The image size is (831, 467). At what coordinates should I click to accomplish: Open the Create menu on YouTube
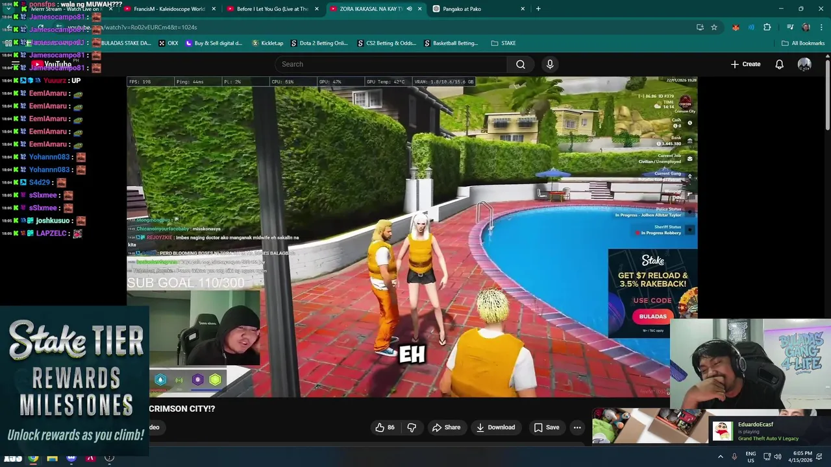[x=745, y=64]
